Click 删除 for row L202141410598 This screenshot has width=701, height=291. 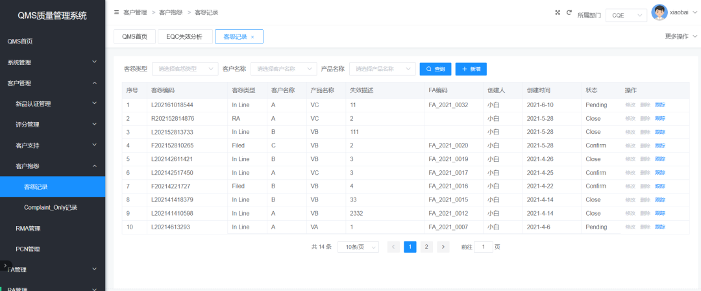tap(645, 213)
